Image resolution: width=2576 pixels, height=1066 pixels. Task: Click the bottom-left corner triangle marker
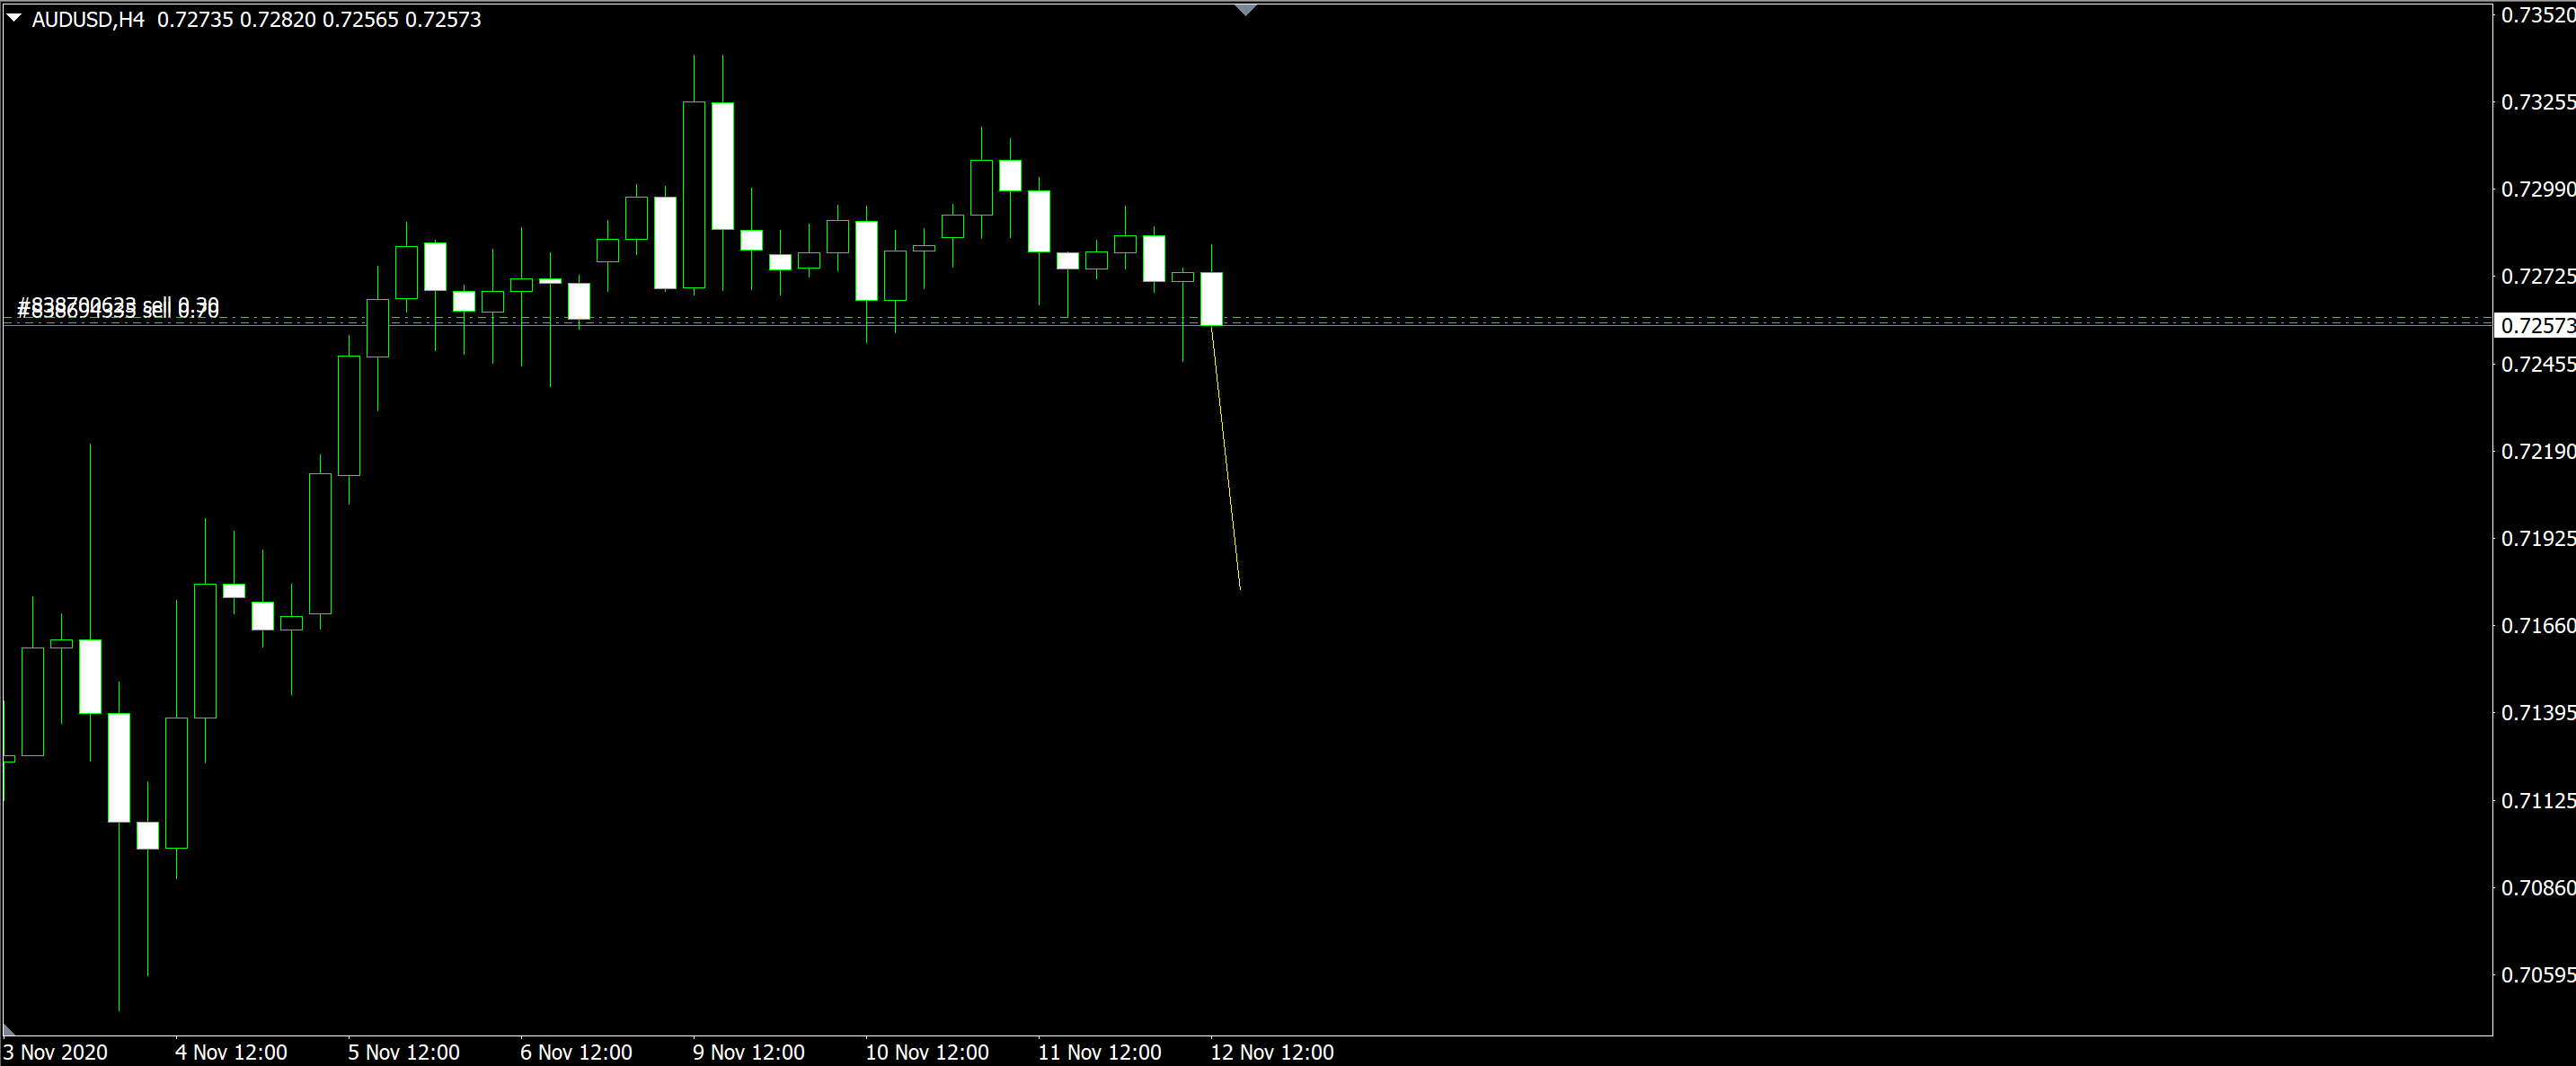8,1029
